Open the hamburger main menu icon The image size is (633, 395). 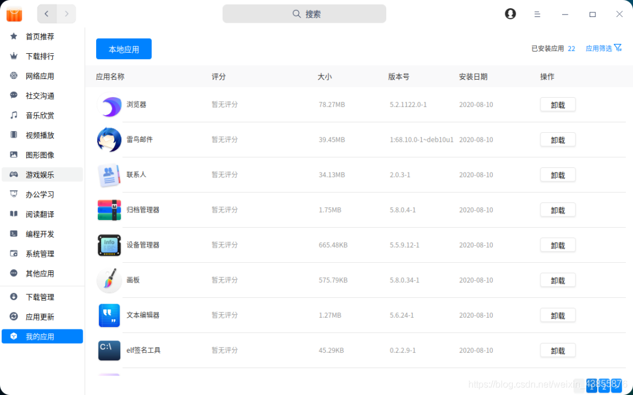(x=537, y=14)
